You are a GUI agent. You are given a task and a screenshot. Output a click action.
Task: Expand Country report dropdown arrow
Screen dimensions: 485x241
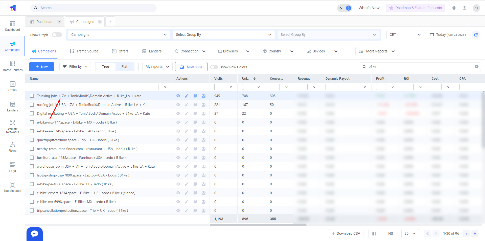pos(292,51)
